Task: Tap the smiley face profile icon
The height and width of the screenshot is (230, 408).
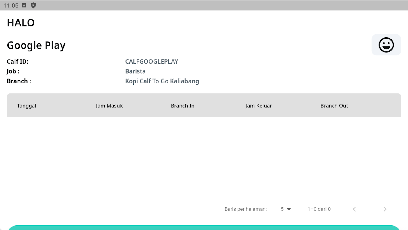Action: [x=386, y=45]
